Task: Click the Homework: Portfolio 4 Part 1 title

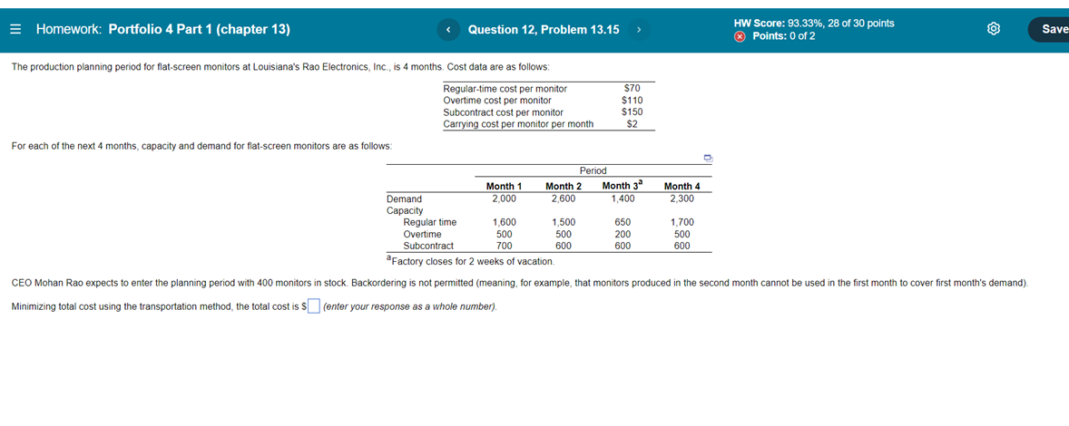Action: click(x=163, y=29)
